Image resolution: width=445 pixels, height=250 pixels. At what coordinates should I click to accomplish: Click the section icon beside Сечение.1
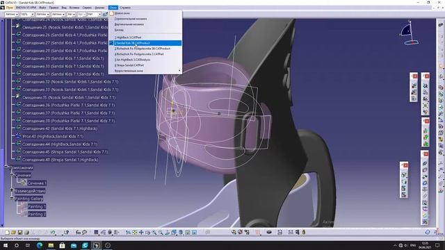click(23, 183)
